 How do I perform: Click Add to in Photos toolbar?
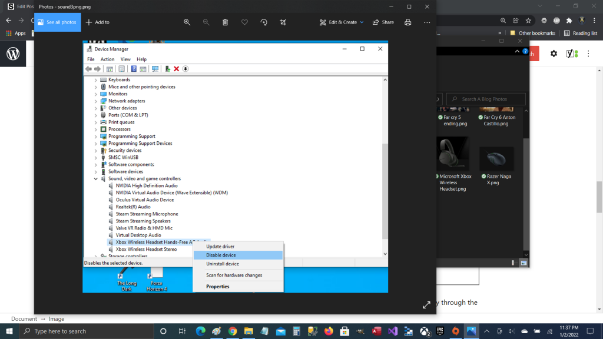[x=97, y=22]
